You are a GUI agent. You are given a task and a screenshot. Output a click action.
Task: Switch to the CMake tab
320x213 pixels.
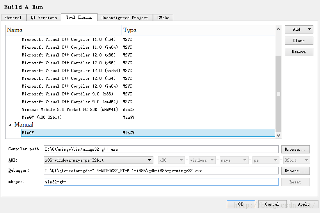tap(163, 18)
